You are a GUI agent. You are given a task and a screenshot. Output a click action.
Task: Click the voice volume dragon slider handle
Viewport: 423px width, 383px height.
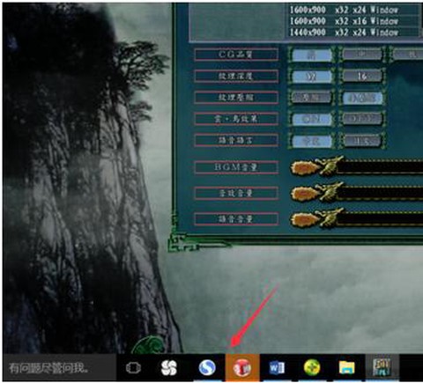[316, 218]
